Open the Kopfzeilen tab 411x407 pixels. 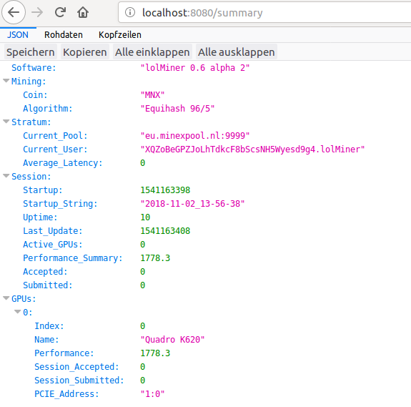click(120, 34)
